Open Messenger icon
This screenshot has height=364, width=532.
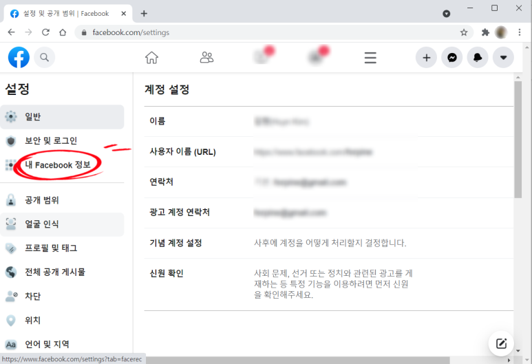pos(452,58)
